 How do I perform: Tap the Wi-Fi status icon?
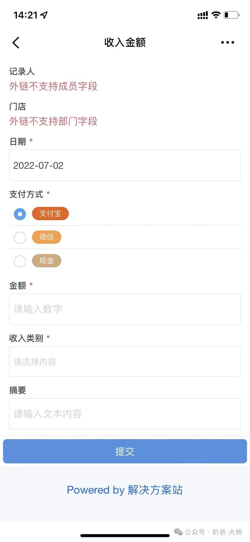(x=216, y=15)
